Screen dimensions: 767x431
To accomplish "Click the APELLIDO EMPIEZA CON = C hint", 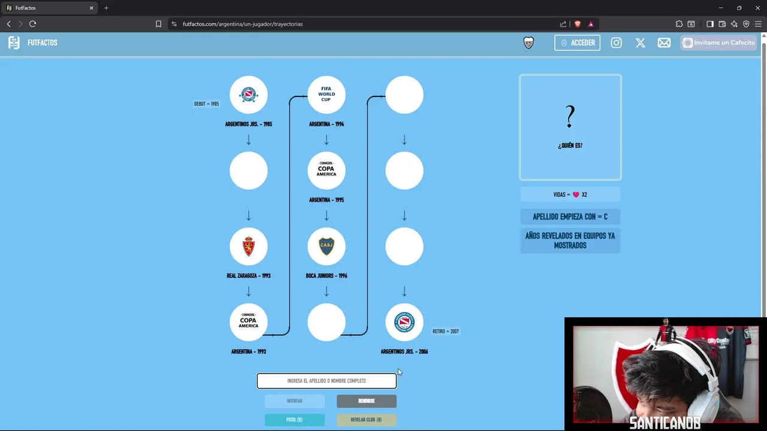I will point(570,217).
